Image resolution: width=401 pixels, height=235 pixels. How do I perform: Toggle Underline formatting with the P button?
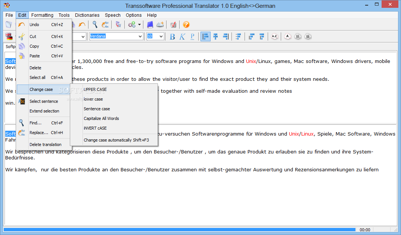coord(192,37)
